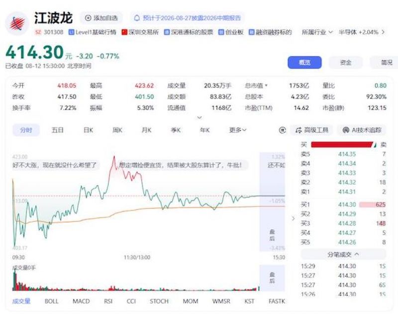Click 卖3 price 414.33
Viewport: 398px width, 314px height.
click(x=347, y=173)
